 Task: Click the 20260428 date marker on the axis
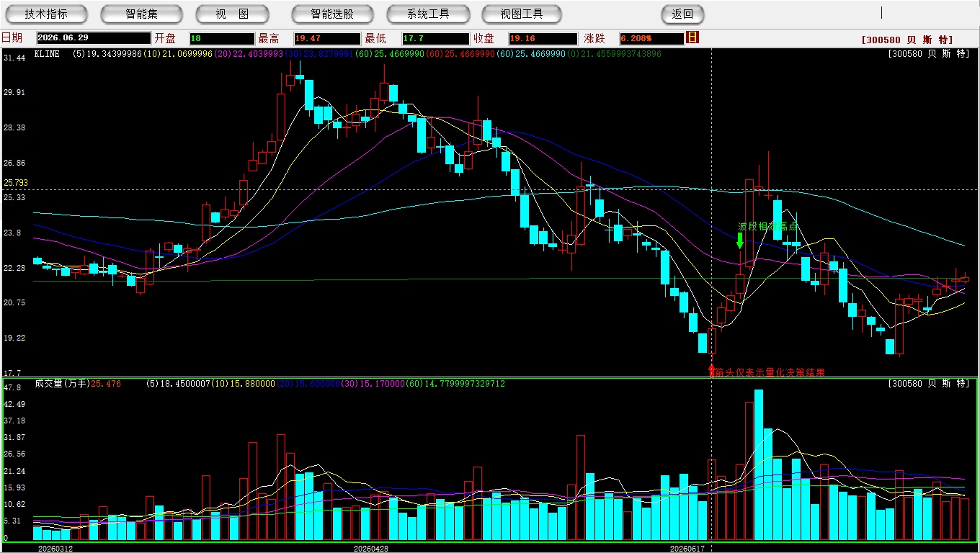click(x=371, y=548)
